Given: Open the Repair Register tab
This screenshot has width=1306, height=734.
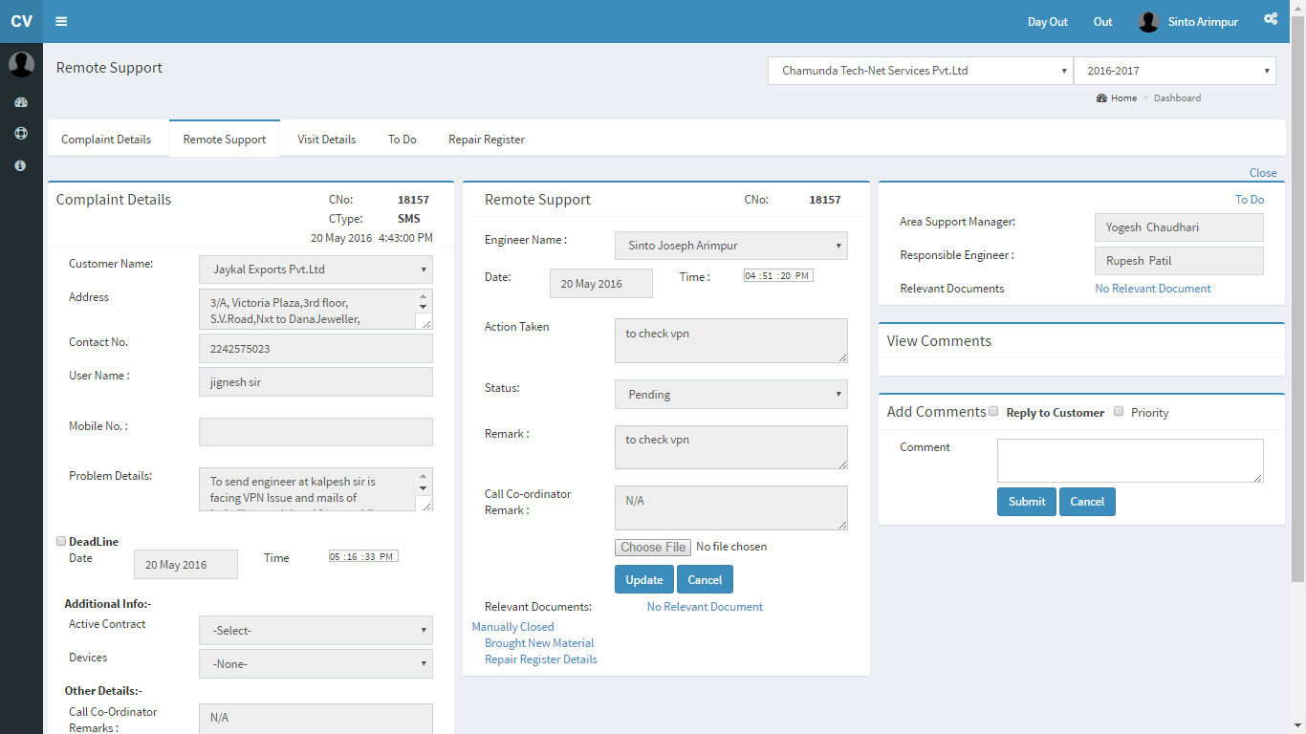Looking at the screenshot, I should pyautogui.click(x=486, y=140).
